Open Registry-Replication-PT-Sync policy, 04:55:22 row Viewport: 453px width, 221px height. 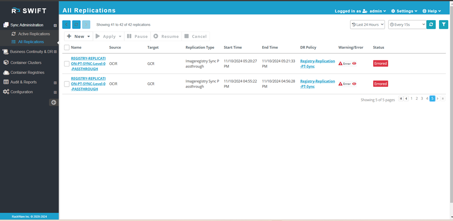pyautogui.click(x=317, y=84)
